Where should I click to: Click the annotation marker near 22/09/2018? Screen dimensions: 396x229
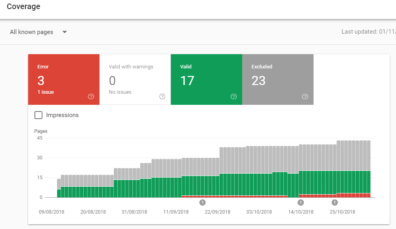click(x=202, y=202)
